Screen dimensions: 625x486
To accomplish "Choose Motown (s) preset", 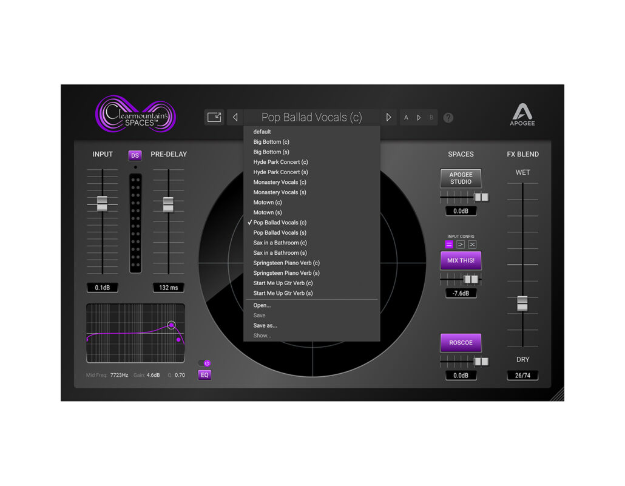I will 312,212.
